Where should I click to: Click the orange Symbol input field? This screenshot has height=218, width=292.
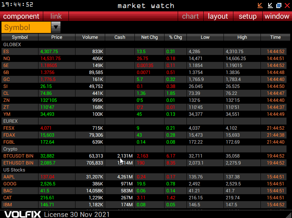26,27
